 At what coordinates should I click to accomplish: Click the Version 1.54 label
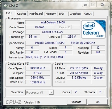(x=32, y=103)
